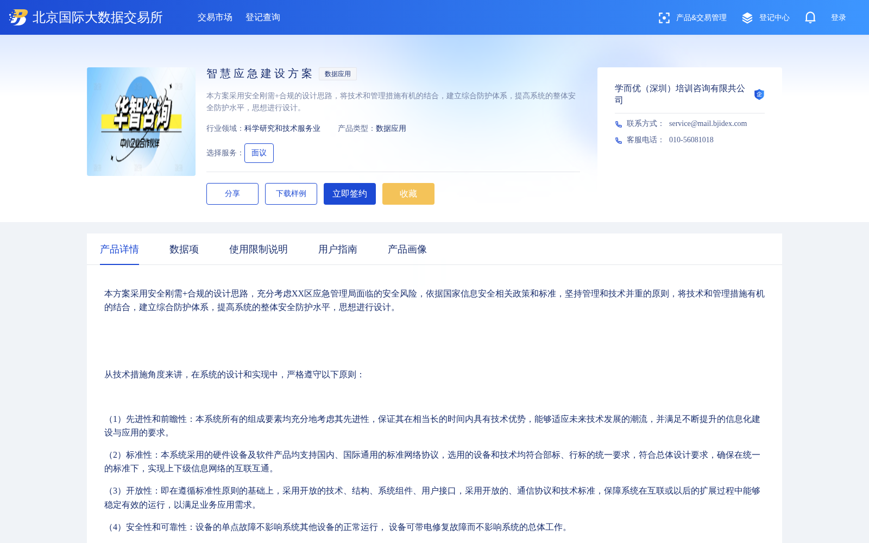Open 登记查询 in top navigation
The image size is (869, 543).
[x=263, y=17]
